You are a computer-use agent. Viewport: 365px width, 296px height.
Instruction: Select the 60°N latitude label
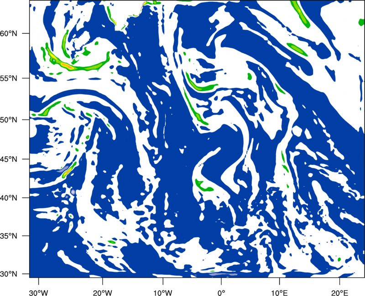click(x=9, y=34)
